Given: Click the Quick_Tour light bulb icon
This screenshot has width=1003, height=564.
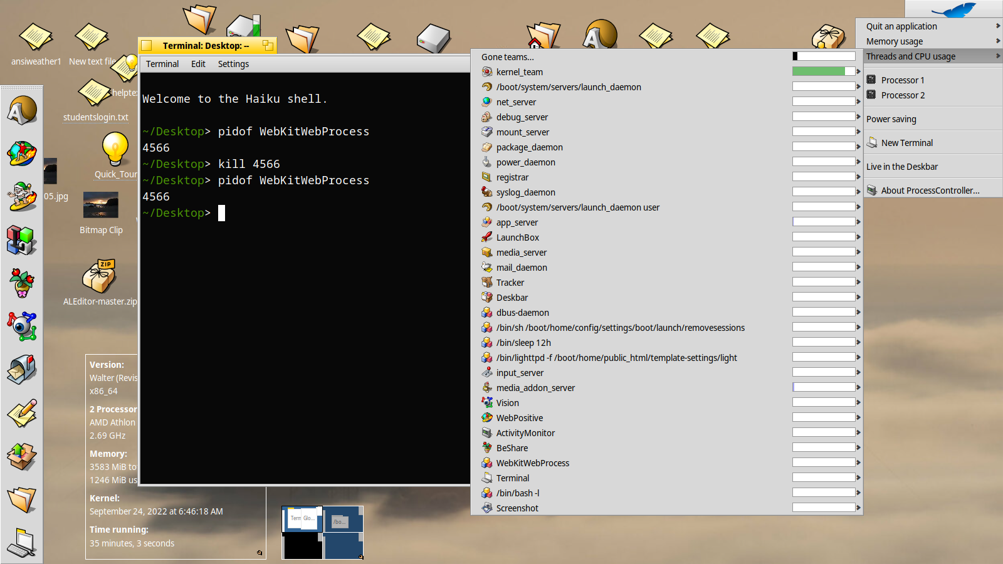Looking at the screenshot, I should click(115, 147).
